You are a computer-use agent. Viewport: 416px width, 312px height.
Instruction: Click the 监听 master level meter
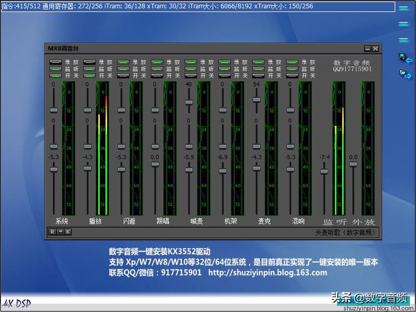click(339, 148)
